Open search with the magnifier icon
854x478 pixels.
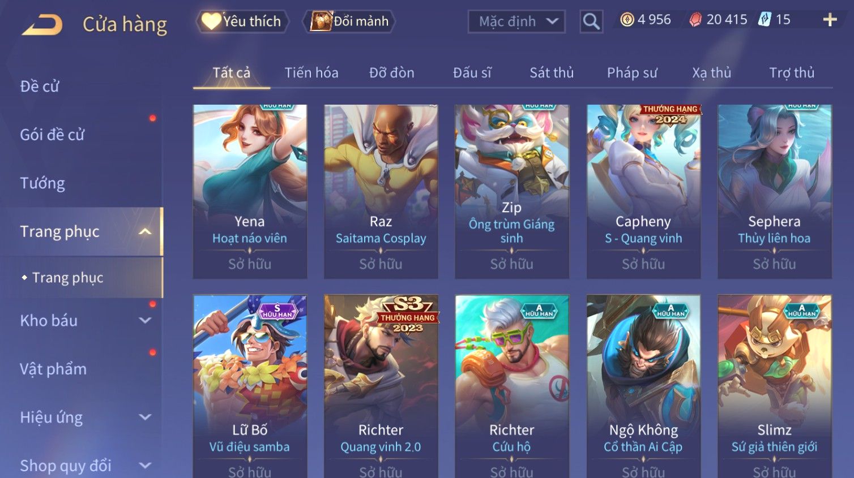[x=591, y=21]
